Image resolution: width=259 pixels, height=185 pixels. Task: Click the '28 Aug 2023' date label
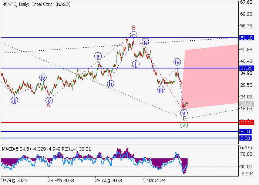[108, 181]
